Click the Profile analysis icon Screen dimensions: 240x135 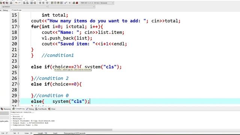pyautogui.click(x=74, y=3)
